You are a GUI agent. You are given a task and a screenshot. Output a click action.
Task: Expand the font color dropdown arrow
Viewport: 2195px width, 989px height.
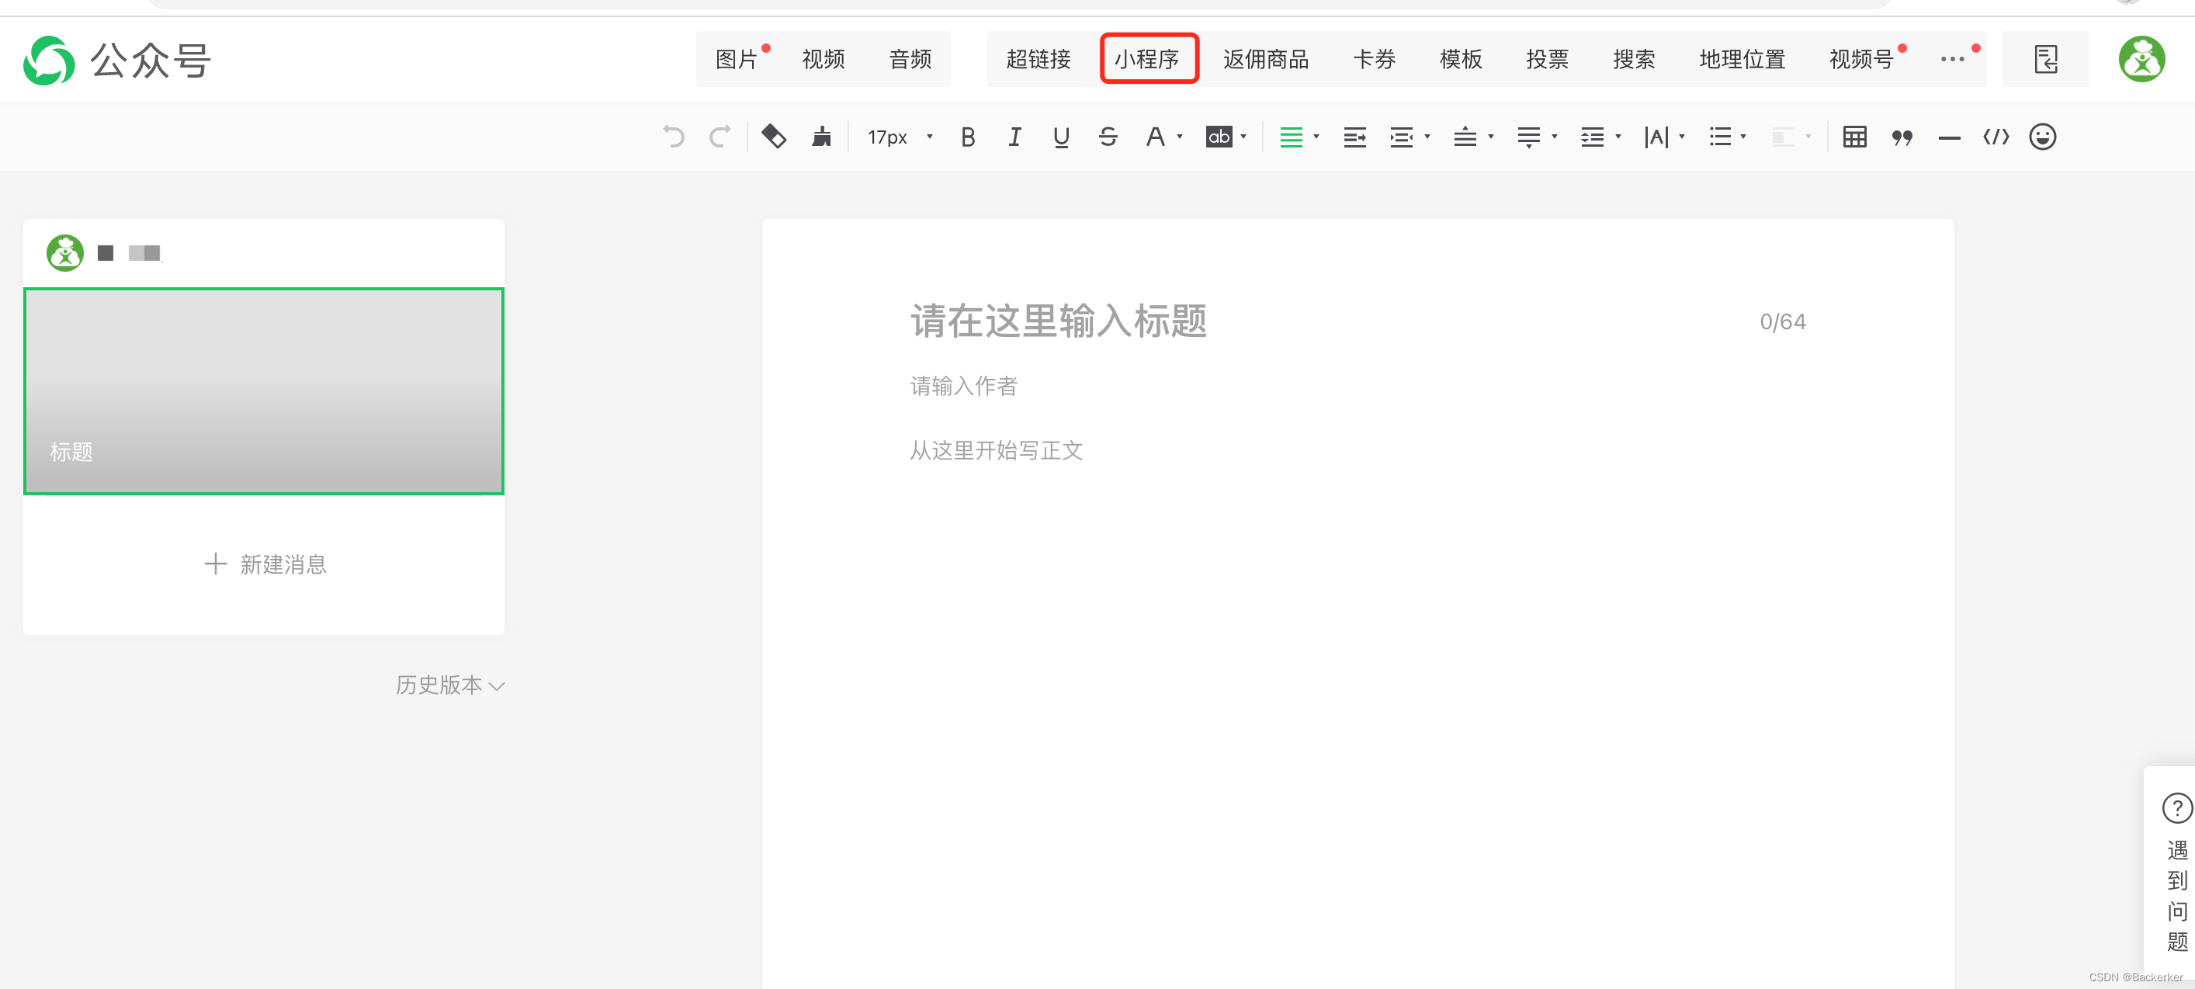coord(1180,137)
